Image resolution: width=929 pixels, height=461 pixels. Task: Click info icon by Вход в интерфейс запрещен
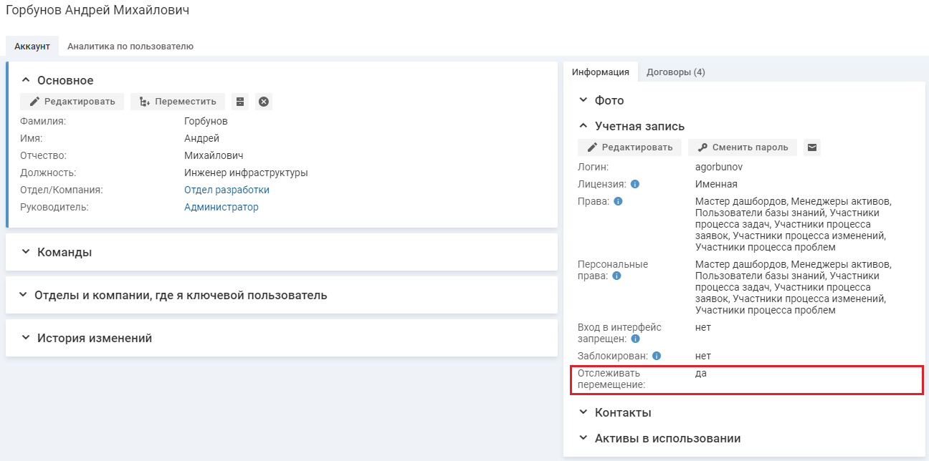pos(635,339)
